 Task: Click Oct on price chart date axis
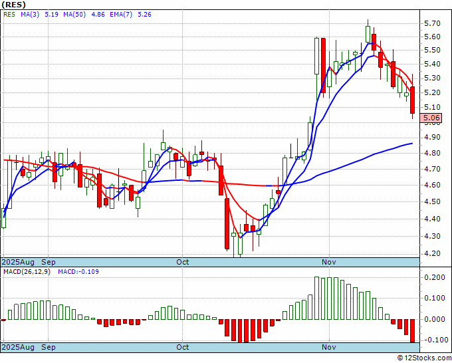tap(183, 262)
